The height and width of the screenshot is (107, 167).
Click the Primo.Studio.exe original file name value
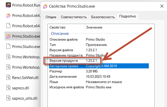click(x=99, y=87)
